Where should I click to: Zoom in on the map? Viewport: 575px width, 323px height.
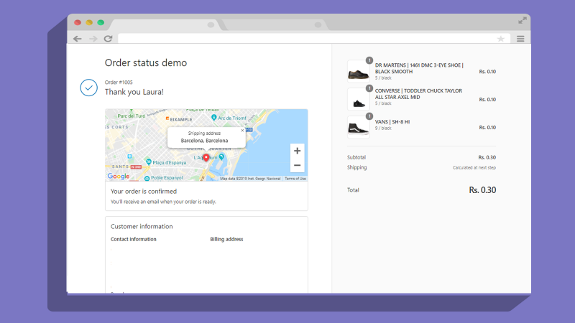click(x=297, y=151)
